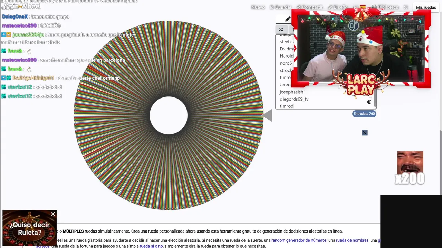Click the Spin Wheel site logo
The image size is (442, 248).
[x=23, y=6]
